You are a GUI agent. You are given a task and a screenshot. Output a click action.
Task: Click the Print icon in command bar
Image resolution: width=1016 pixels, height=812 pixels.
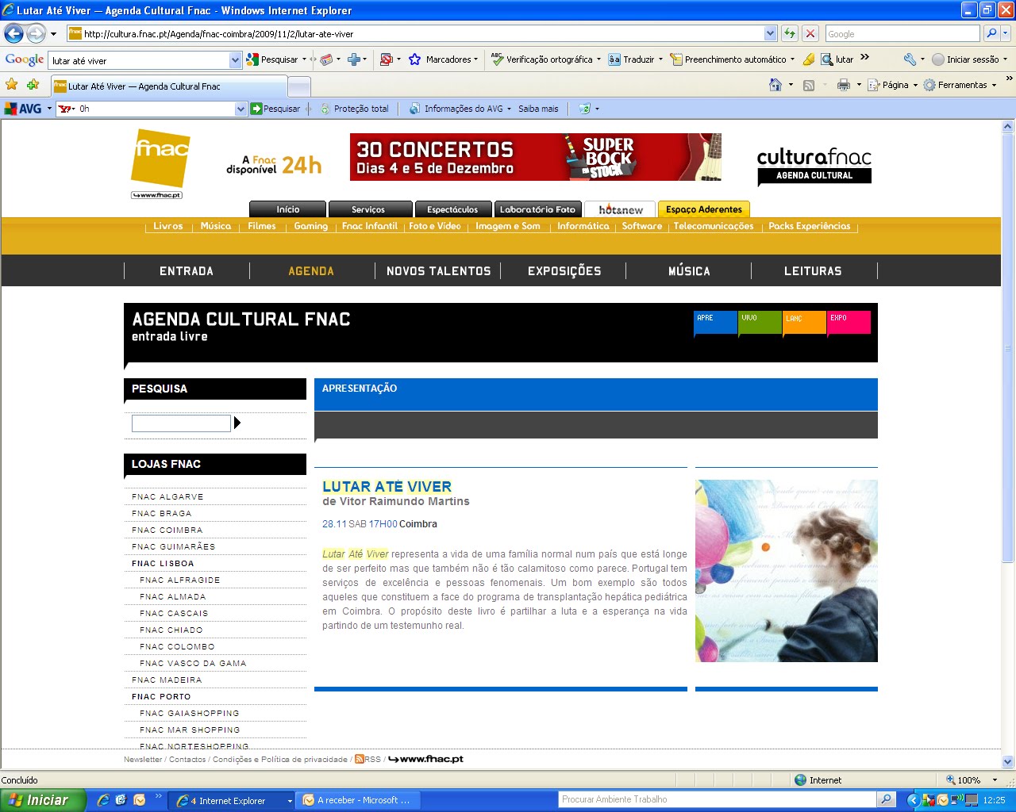[844, 85]
